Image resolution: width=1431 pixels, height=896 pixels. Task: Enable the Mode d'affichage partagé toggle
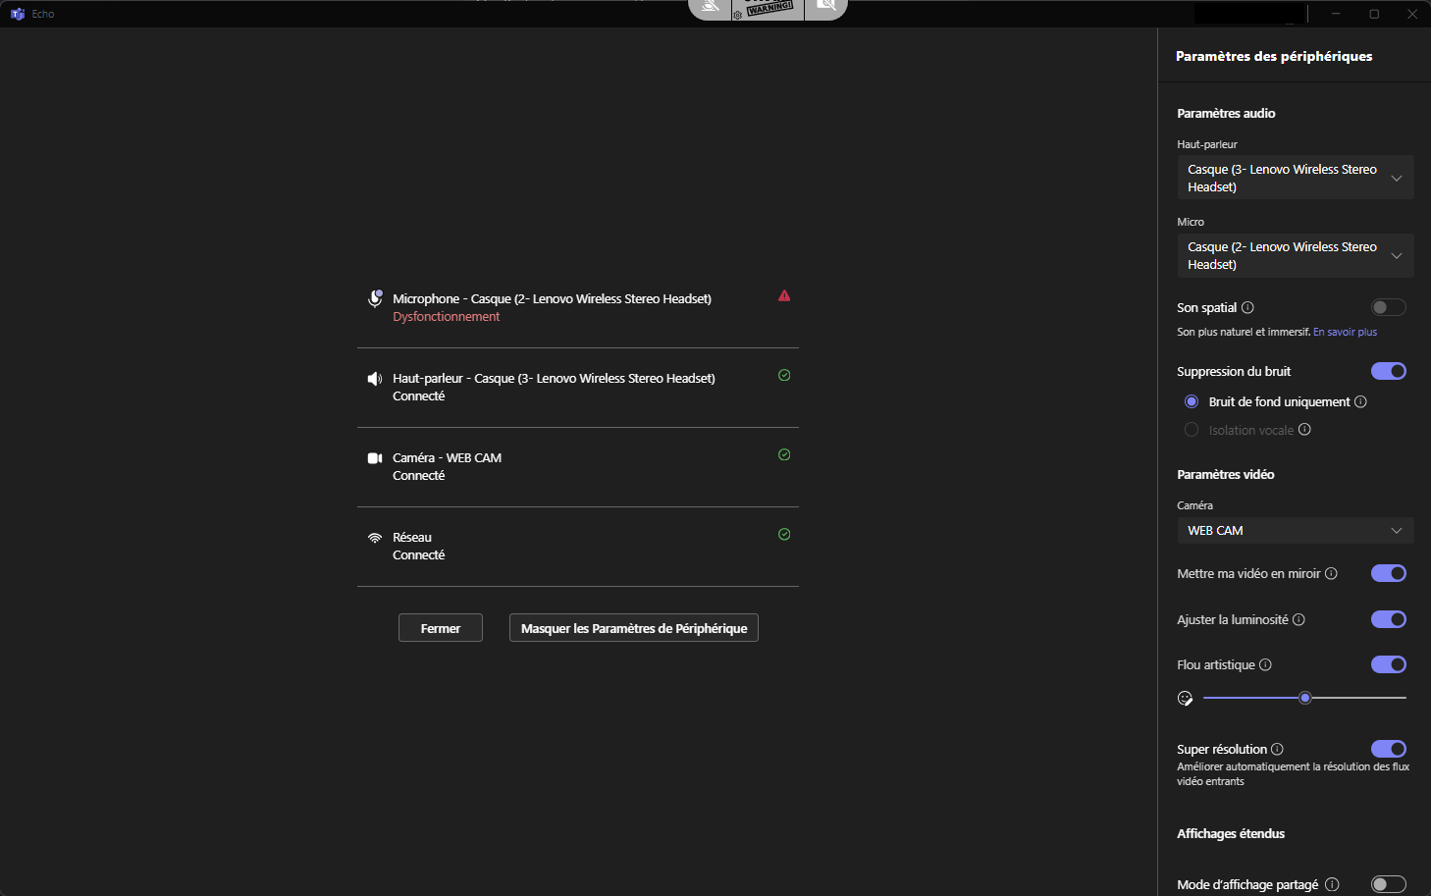coord(1389,884)
